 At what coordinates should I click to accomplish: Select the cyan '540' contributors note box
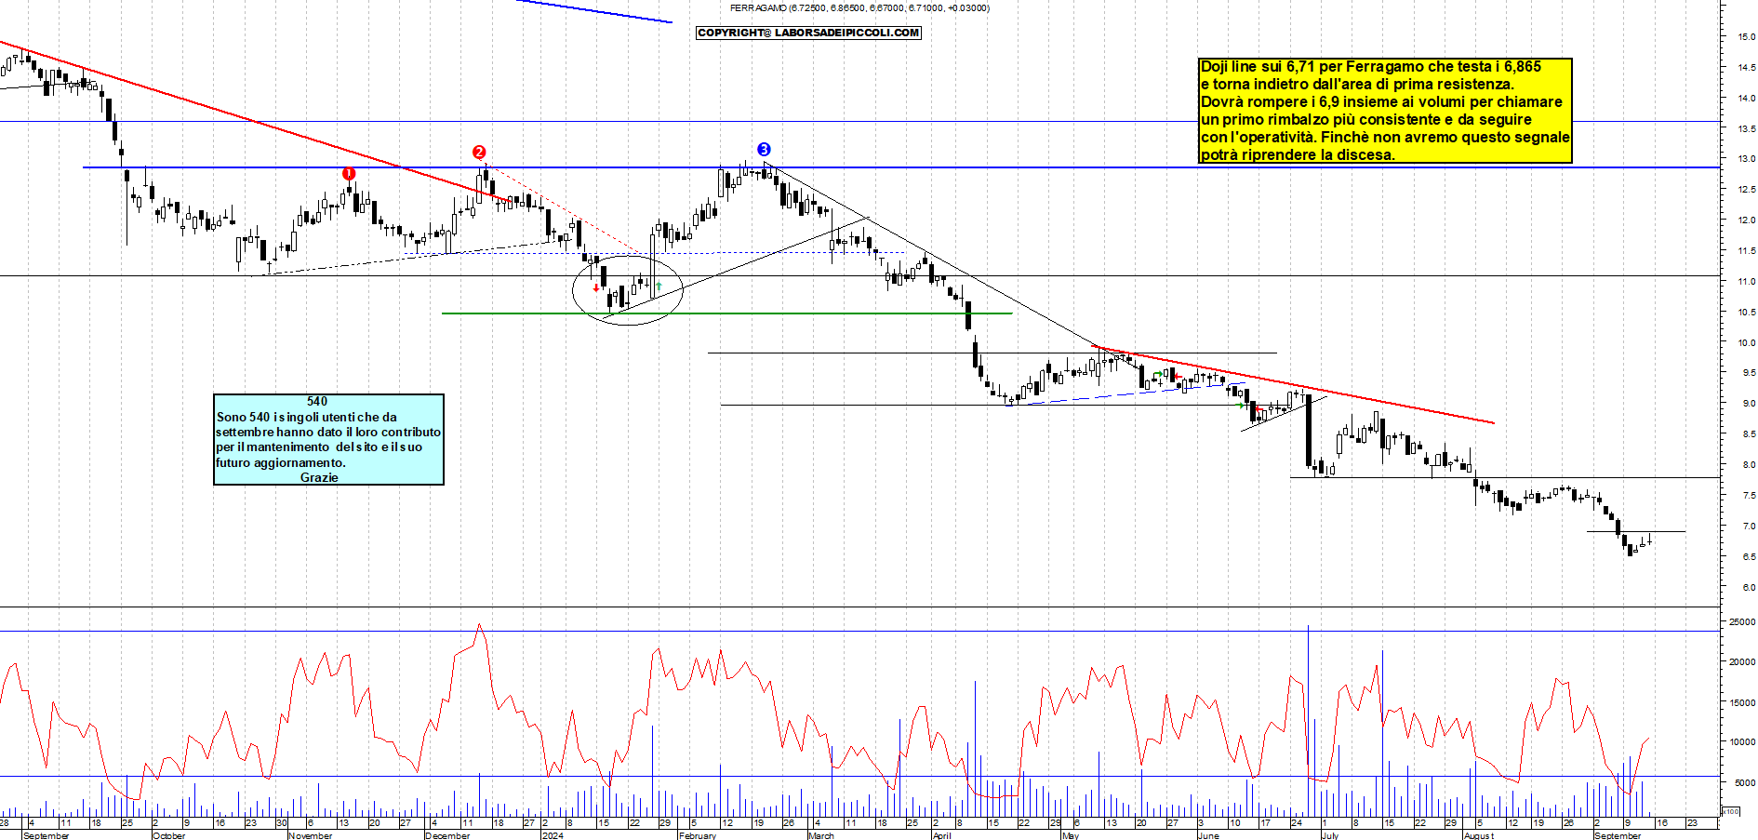[328, 439]
